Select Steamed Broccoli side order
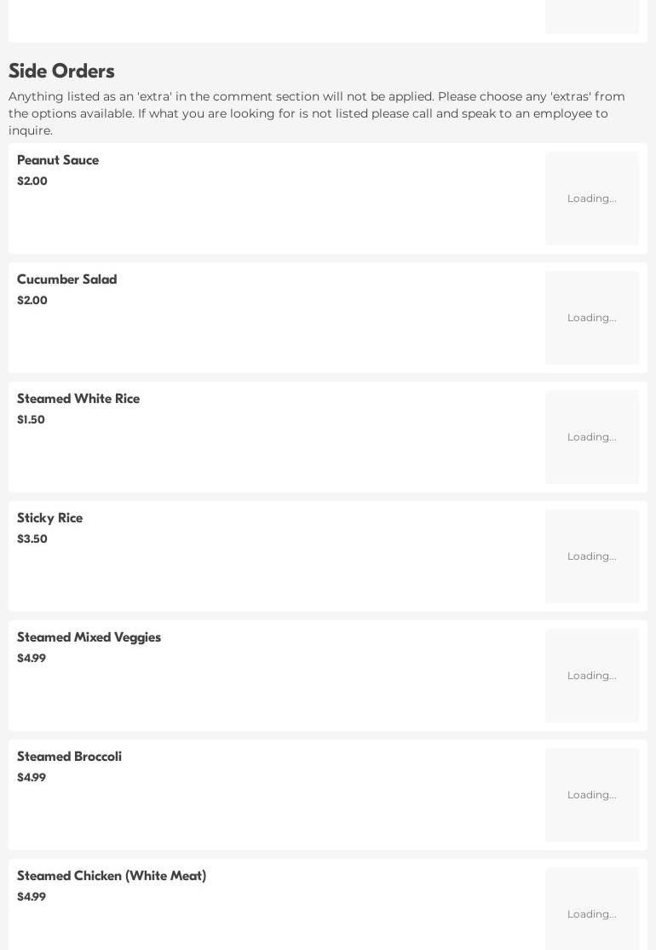 pos(69,757)
